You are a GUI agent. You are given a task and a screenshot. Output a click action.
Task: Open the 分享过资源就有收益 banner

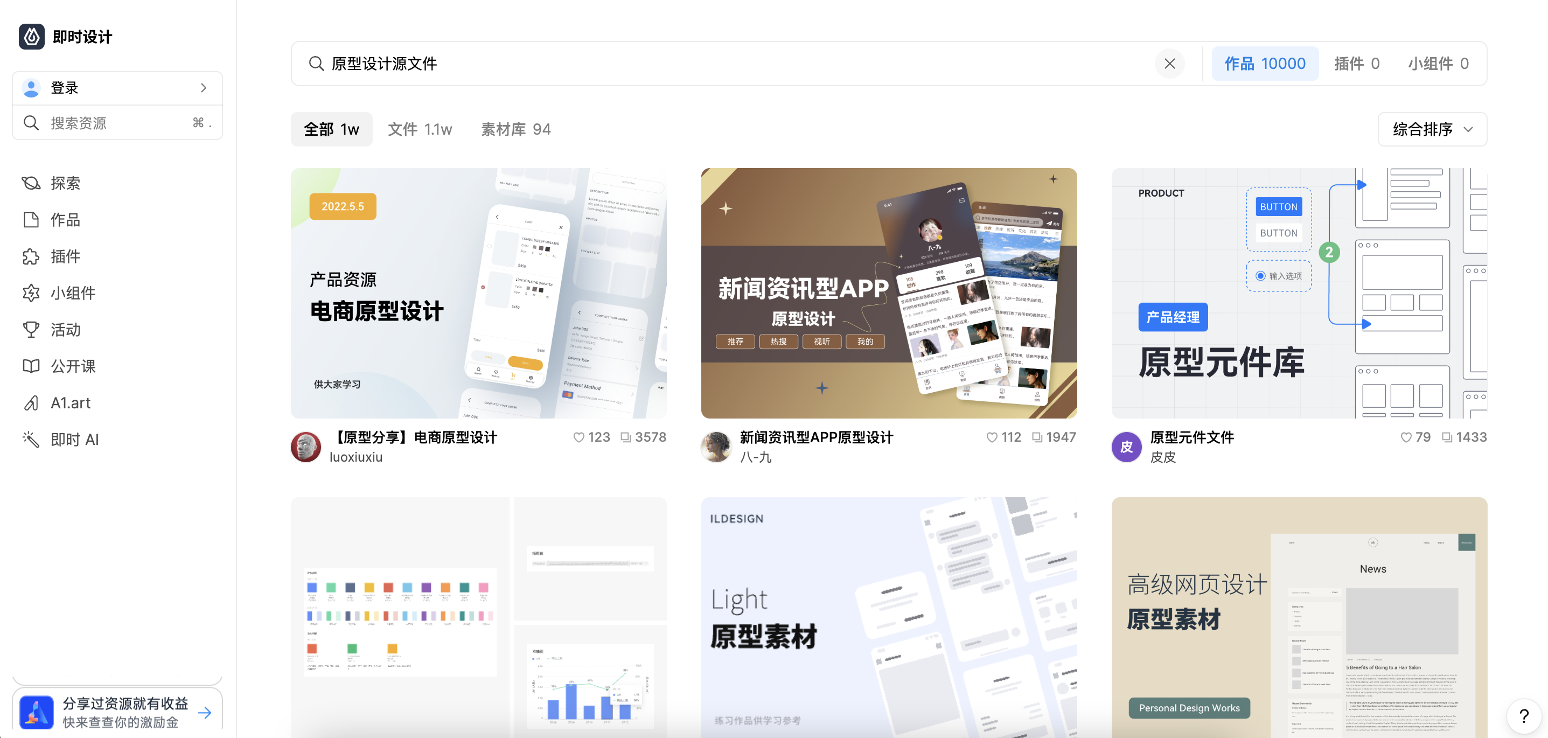click(x=117, y=712)
